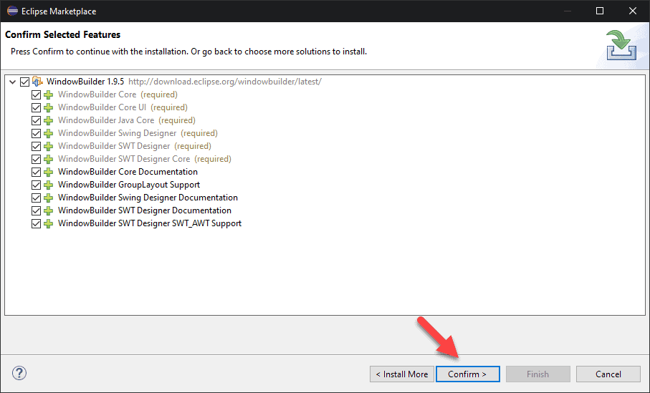Select WindowBuilder Core Documentation row
The image size is (650, 393).
click(x=128, y=172)
